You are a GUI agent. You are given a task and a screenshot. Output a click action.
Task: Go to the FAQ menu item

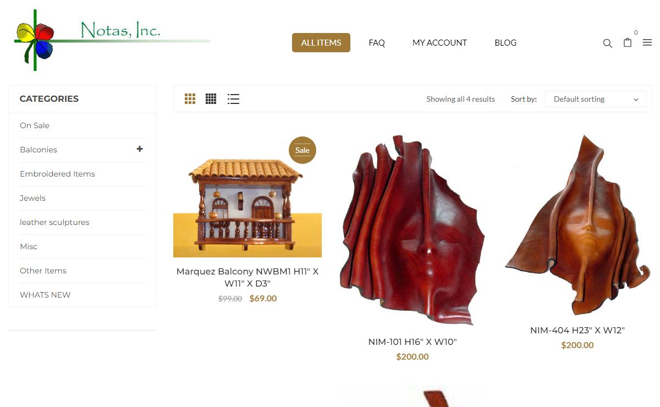coord(377,42)
